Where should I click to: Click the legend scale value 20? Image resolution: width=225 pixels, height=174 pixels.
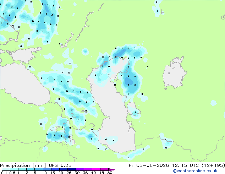(x=61, y=173)
